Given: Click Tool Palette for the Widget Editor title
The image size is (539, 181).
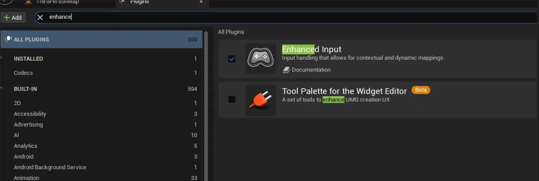Looking at the screenshot, I should [345, 91].
